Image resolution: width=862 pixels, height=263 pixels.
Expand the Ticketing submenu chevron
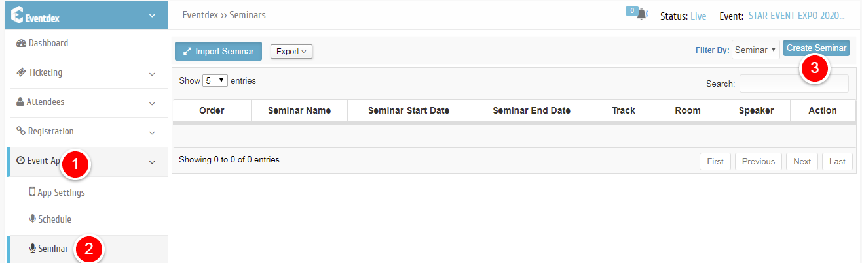152,74
